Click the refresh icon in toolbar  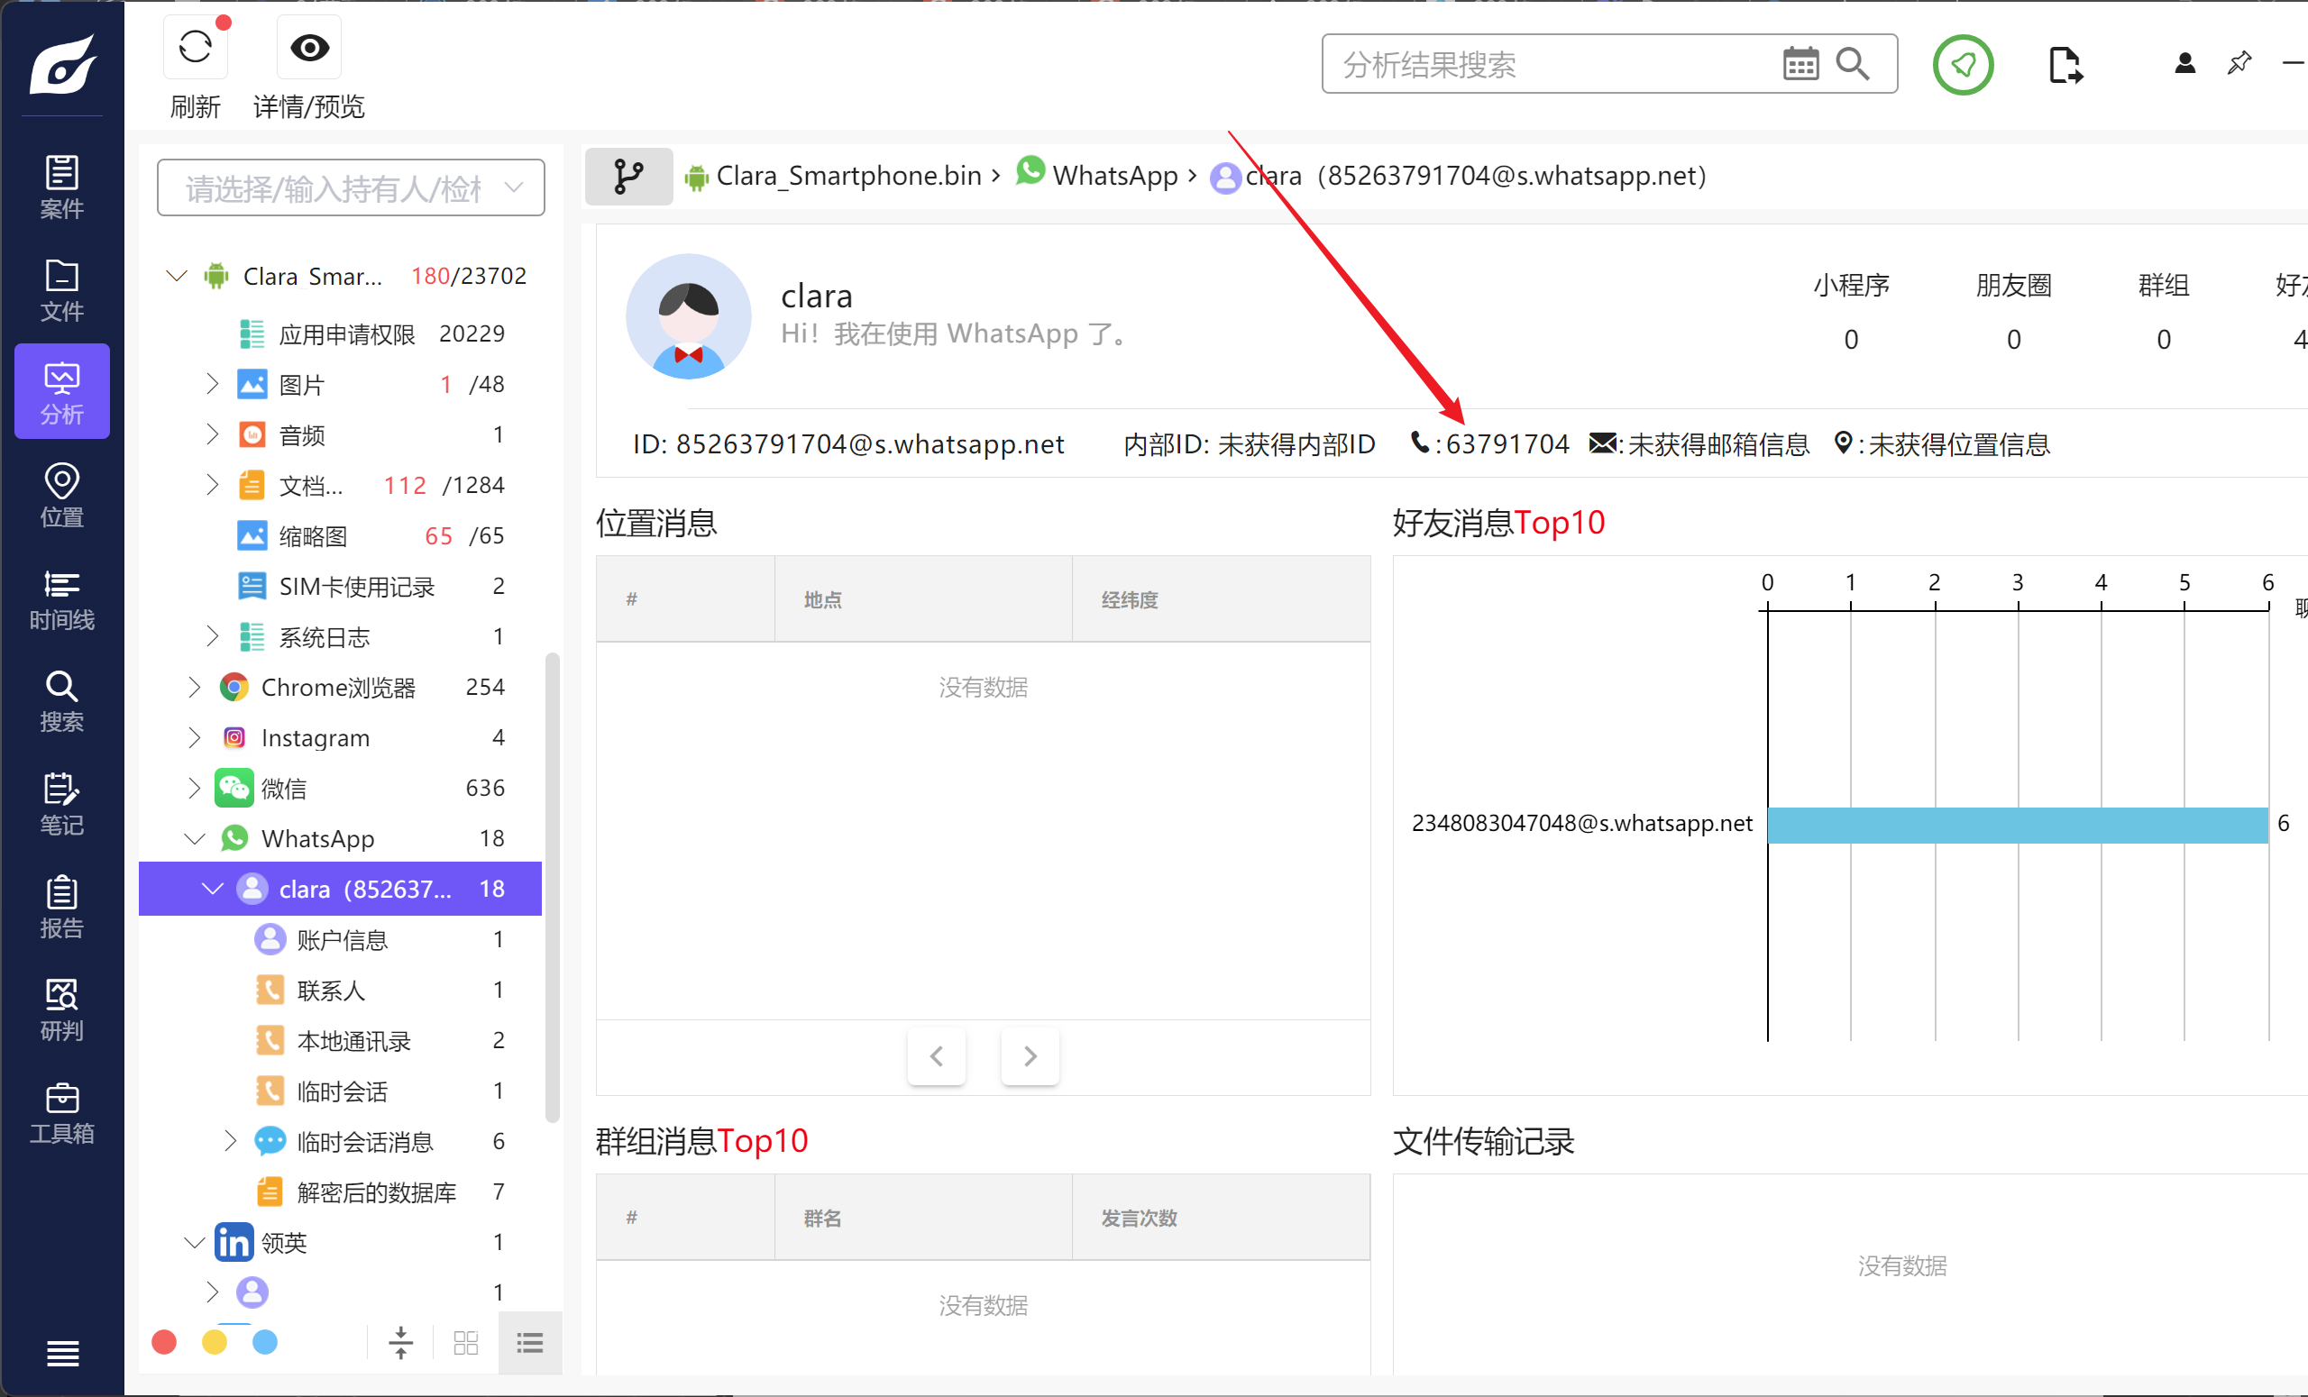195,47
